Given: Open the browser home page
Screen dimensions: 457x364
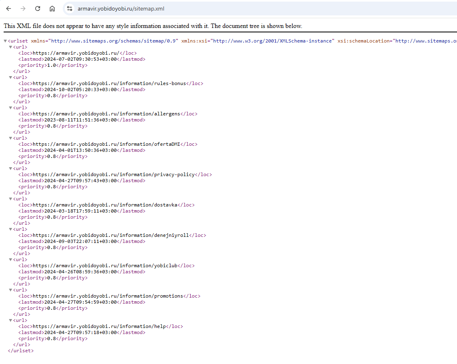Looking at the screenshot, I should [x=52, y=9].
